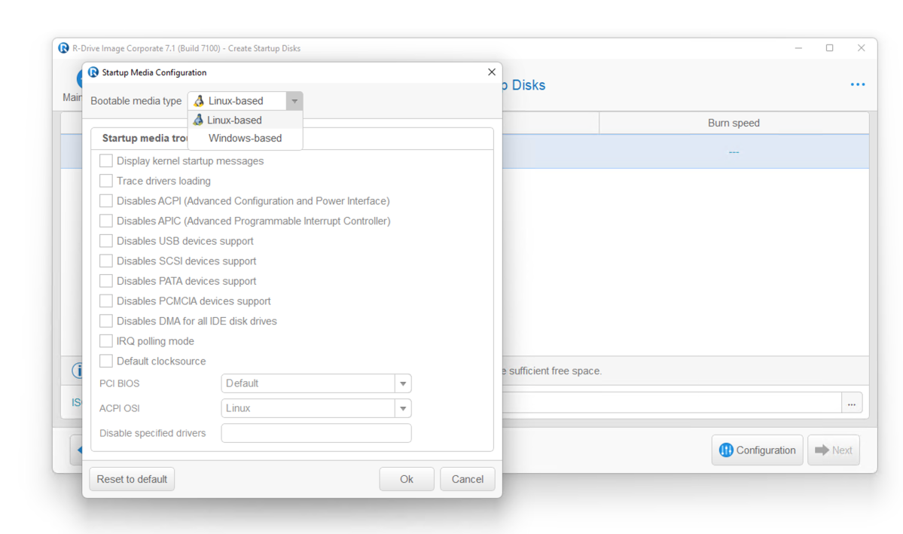Toggle Disables ACPI checkbox
The image size is (903, 534).
[106, 201]
